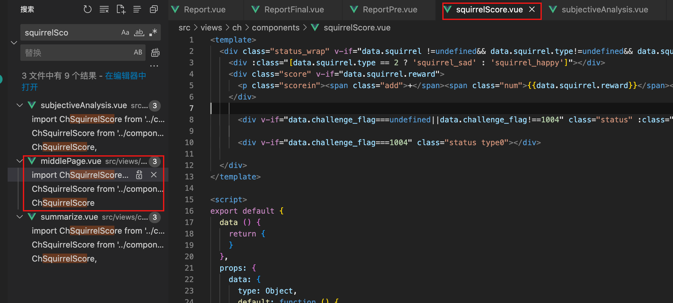
Task: Open middlePage last 'ChSquirrelScore' result
Action: tap(63, 203)
